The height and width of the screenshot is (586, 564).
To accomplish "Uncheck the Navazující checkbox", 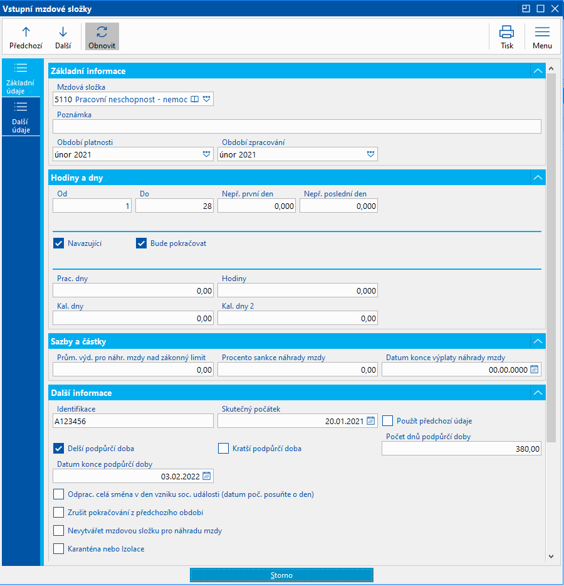I will 59,243.
